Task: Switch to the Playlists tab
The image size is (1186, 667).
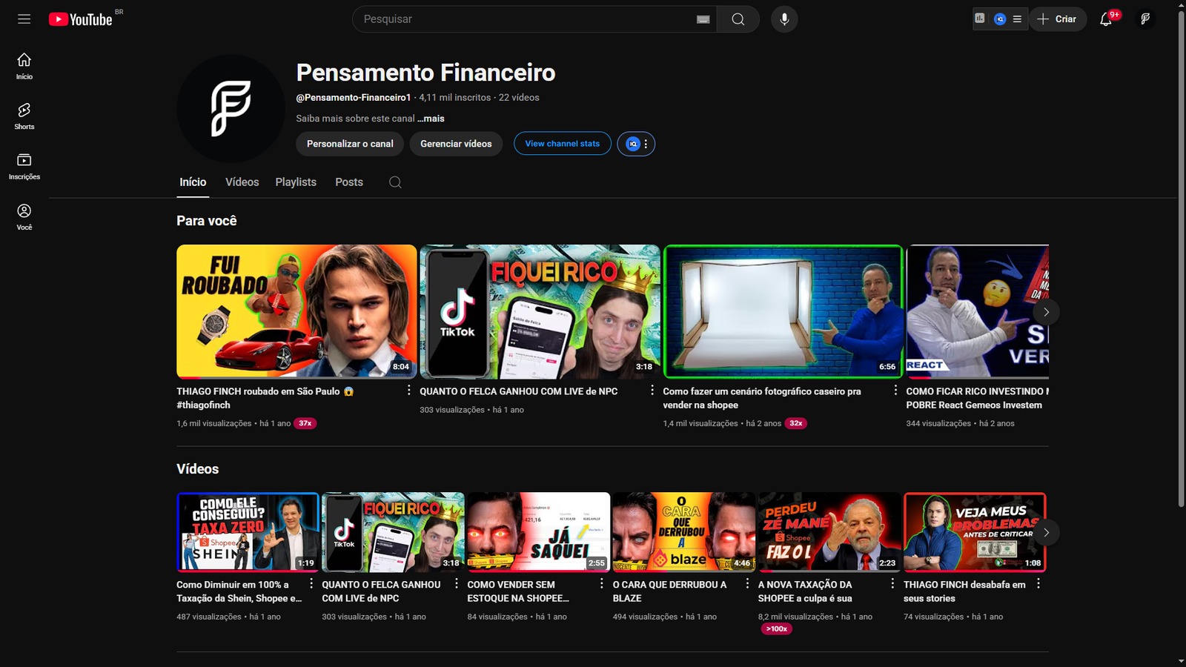Action: tap(296, 182)
